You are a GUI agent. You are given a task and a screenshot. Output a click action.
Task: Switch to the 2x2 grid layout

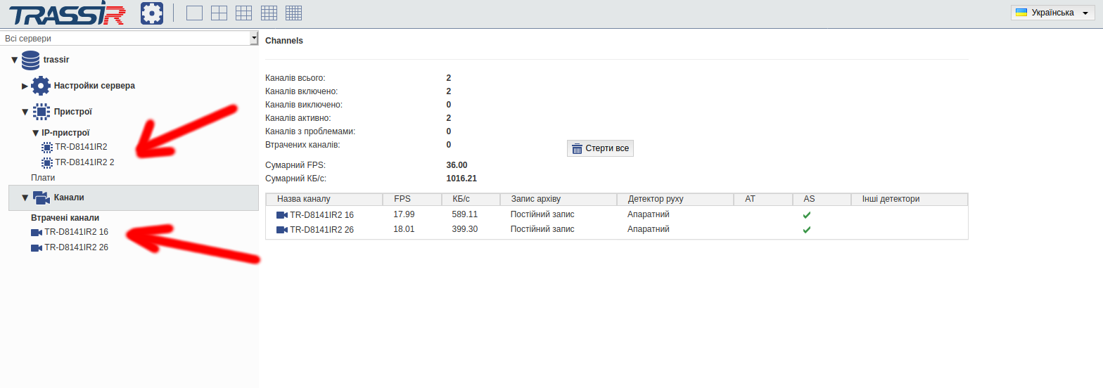(x=219, y=13)
